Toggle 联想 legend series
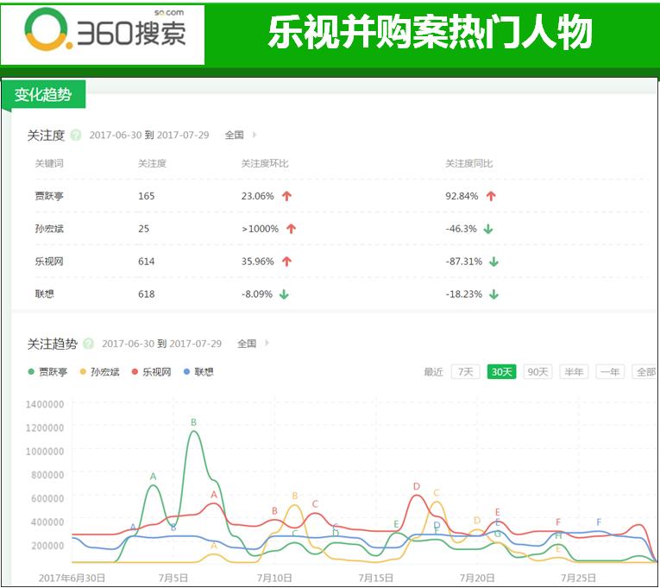 point(198,372)
